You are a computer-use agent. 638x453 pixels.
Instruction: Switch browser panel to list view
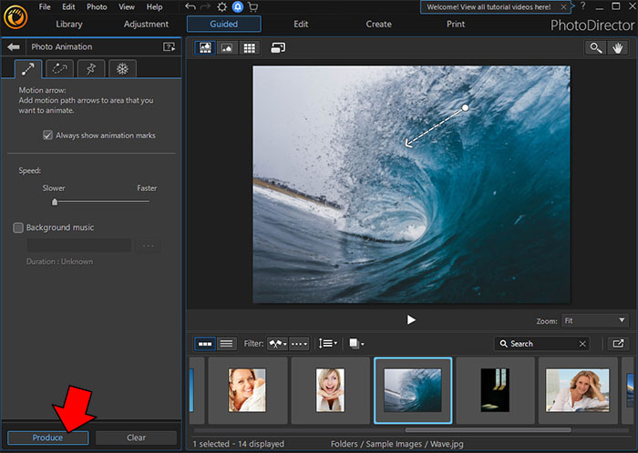pos(227,344)
